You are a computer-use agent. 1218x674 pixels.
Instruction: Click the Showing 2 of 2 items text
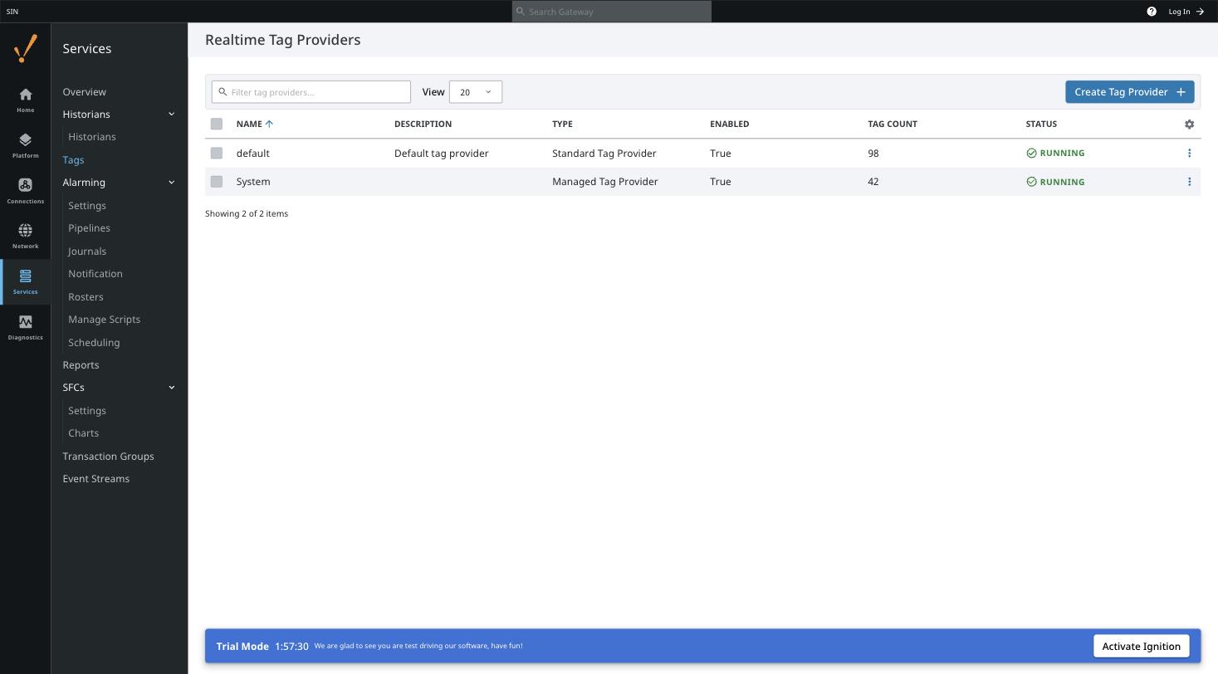point(247,213)
